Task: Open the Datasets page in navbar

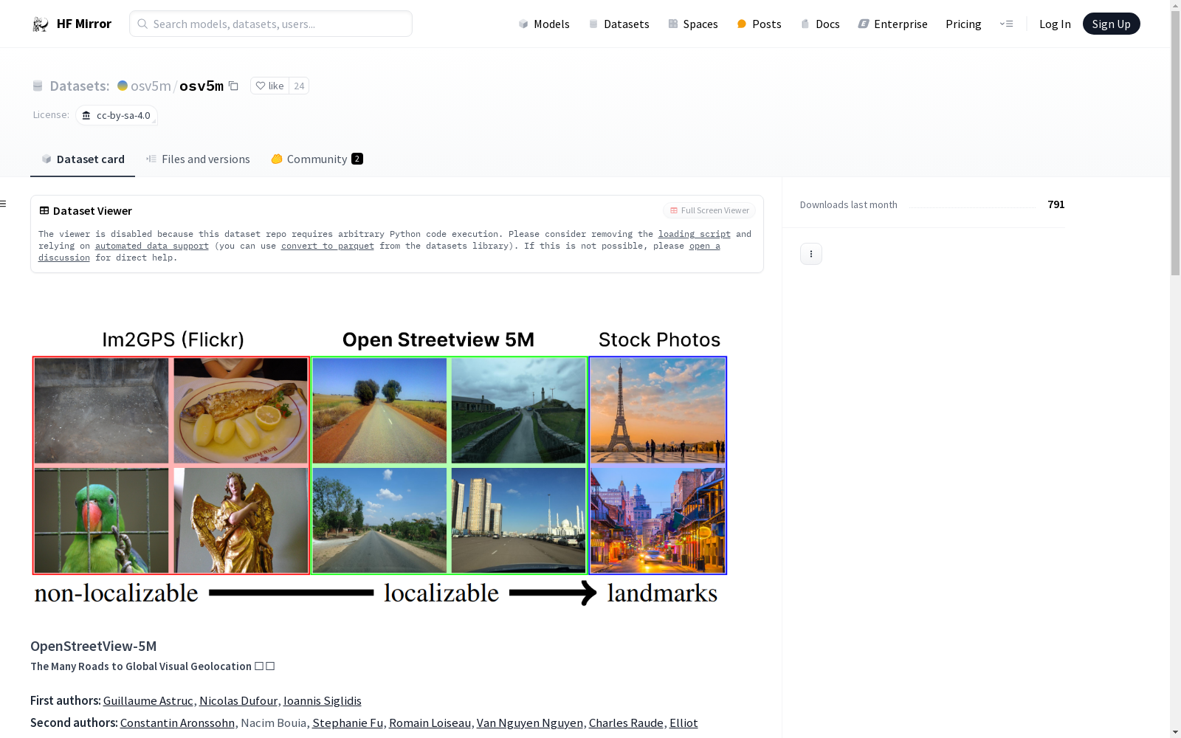Action: 619,24
